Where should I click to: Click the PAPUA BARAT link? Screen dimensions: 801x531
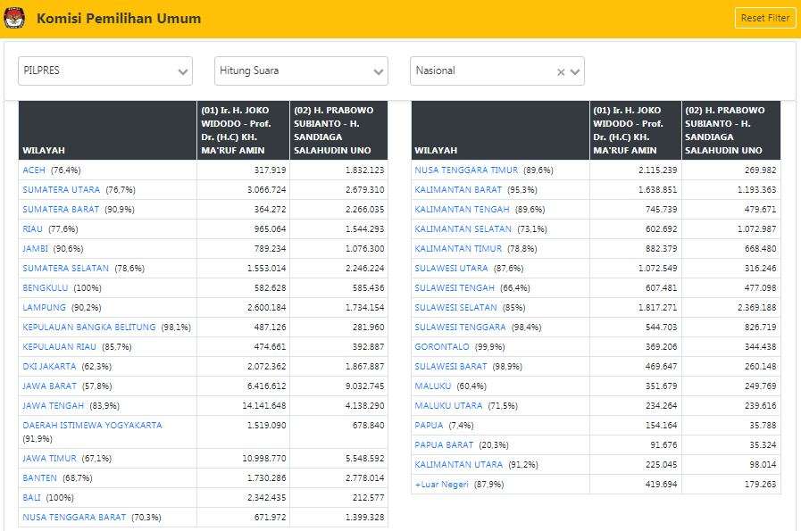click(x=444, y=444)
